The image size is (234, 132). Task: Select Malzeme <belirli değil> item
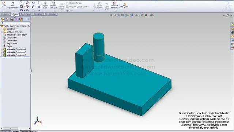(17, 35)
